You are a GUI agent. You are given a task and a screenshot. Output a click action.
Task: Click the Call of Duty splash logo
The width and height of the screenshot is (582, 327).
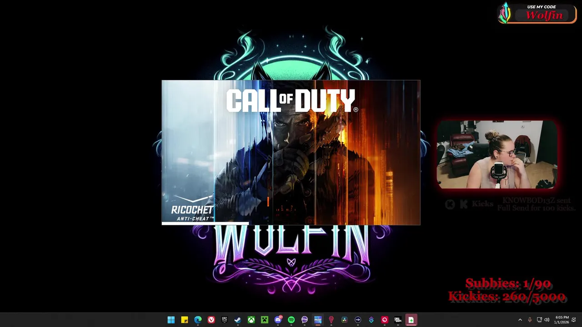(292, 101)
